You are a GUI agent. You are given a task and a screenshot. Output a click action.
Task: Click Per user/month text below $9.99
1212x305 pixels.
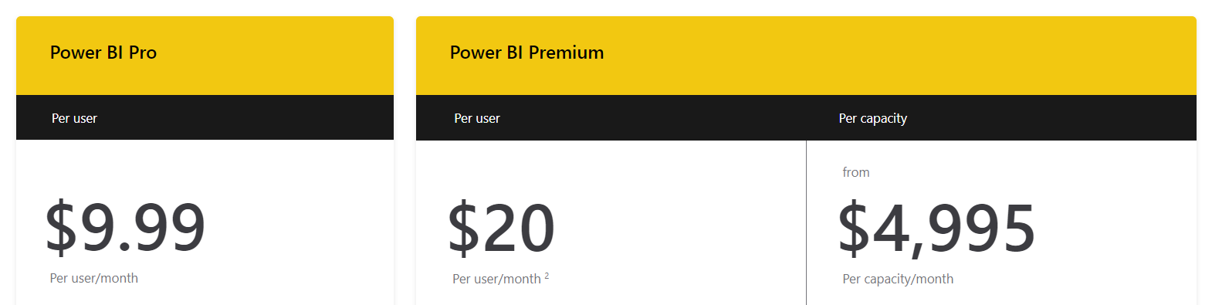[x=94, y=278]
